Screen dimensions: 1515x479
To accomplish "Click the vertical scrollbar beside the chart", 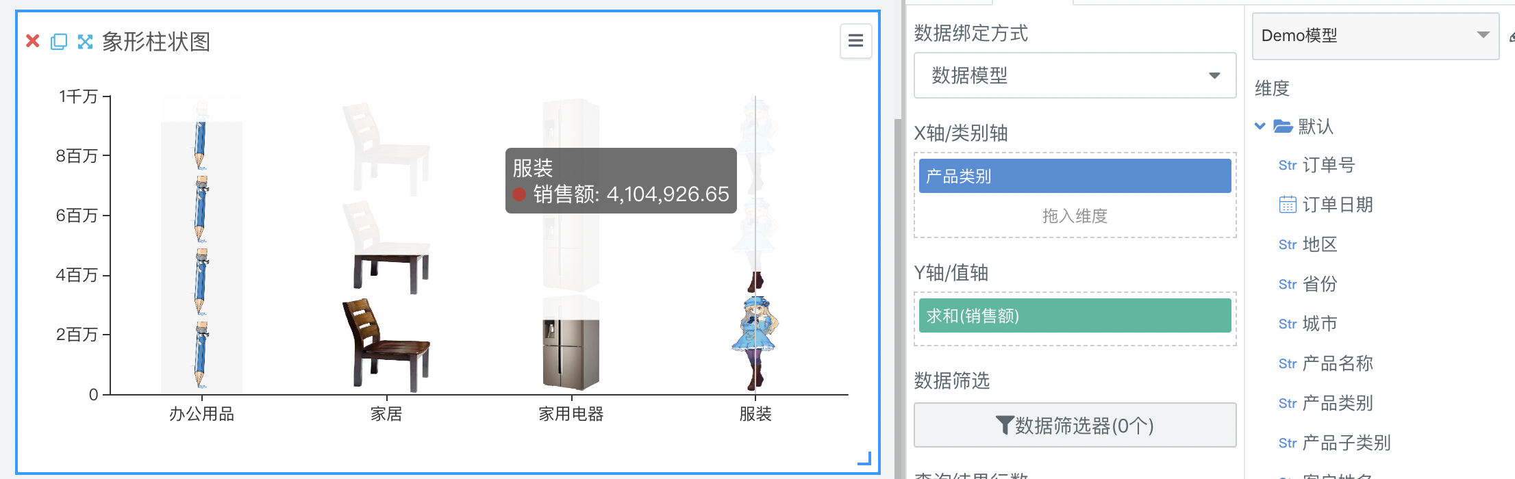I will point(898,299).
